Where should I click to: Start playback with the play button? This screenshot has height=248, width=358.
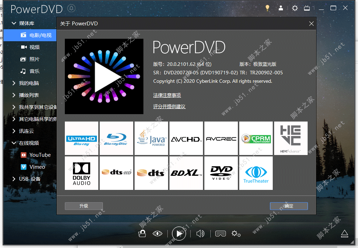point(179,234)
